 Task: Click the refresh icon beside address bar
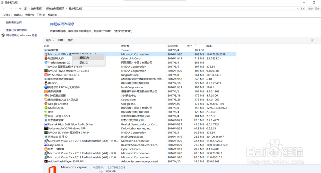point(302,9)
